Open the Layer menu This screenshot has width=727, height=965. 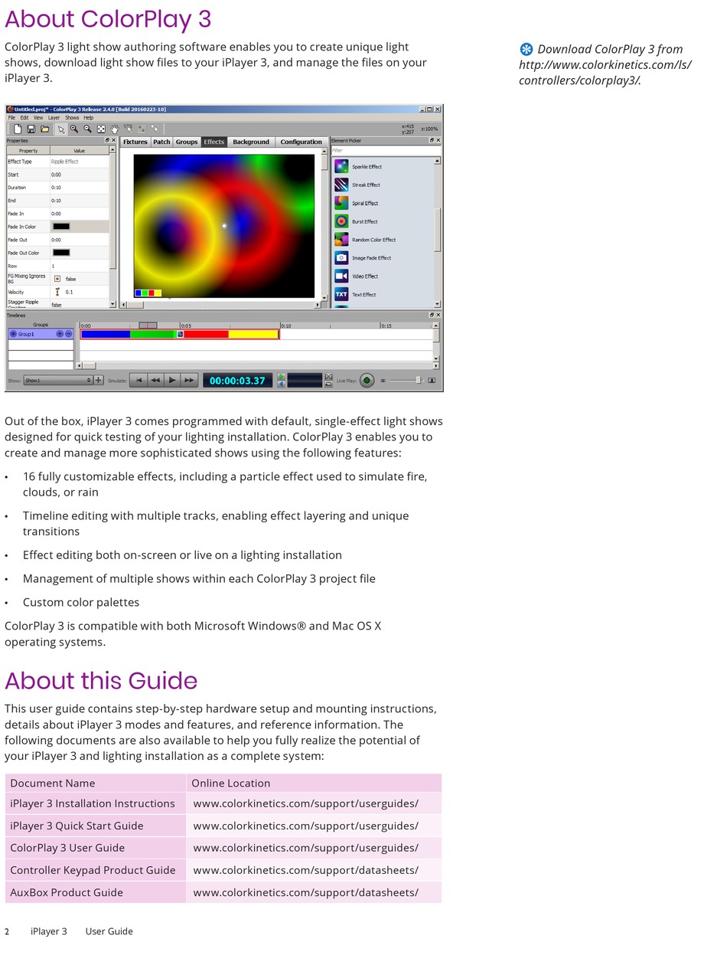(x=54, y=118)
